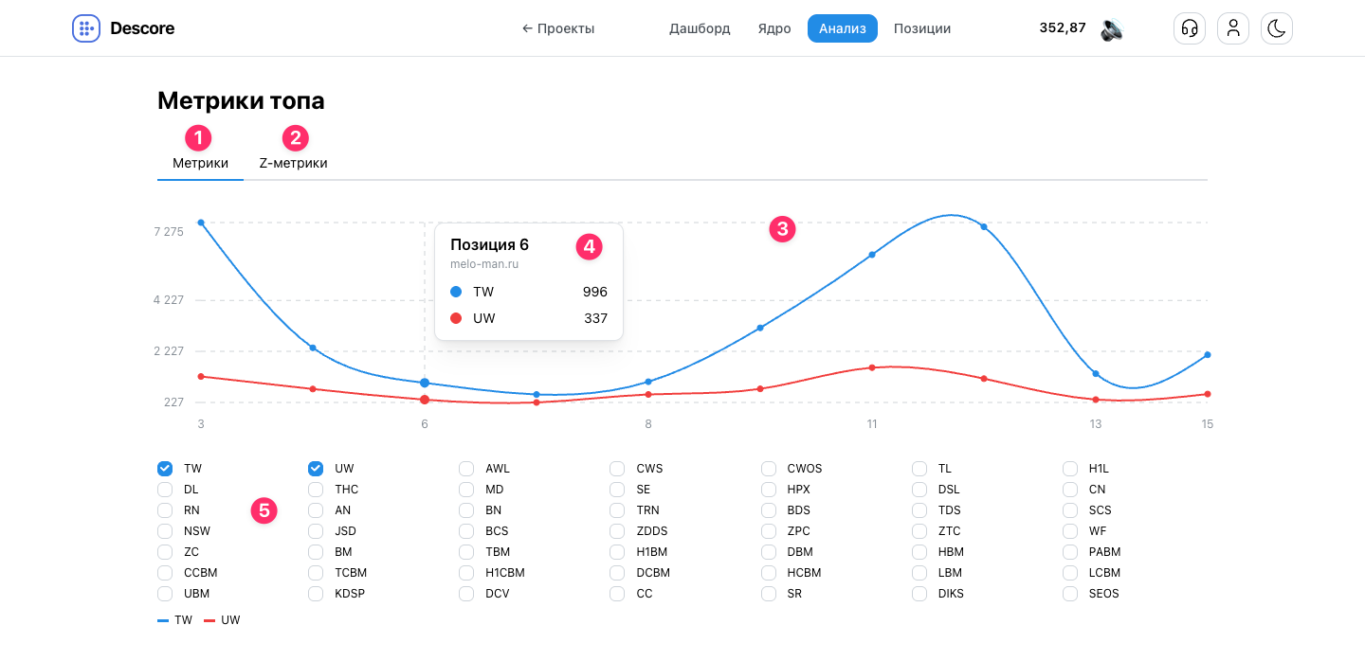Screen dimensions: 1365x661
Task: Click the blue TW point at position 15
Action: point(1208,355)
